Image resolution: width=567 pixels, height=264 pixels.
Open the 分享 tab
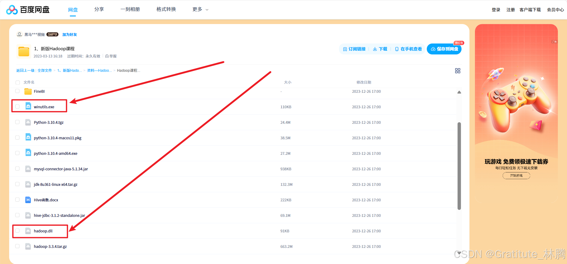(x=99, y=9)
